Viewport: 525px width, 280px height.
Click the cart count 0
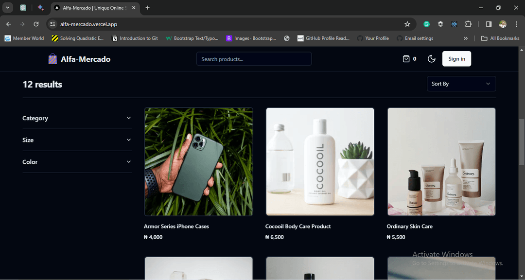(x=415, y=59)
